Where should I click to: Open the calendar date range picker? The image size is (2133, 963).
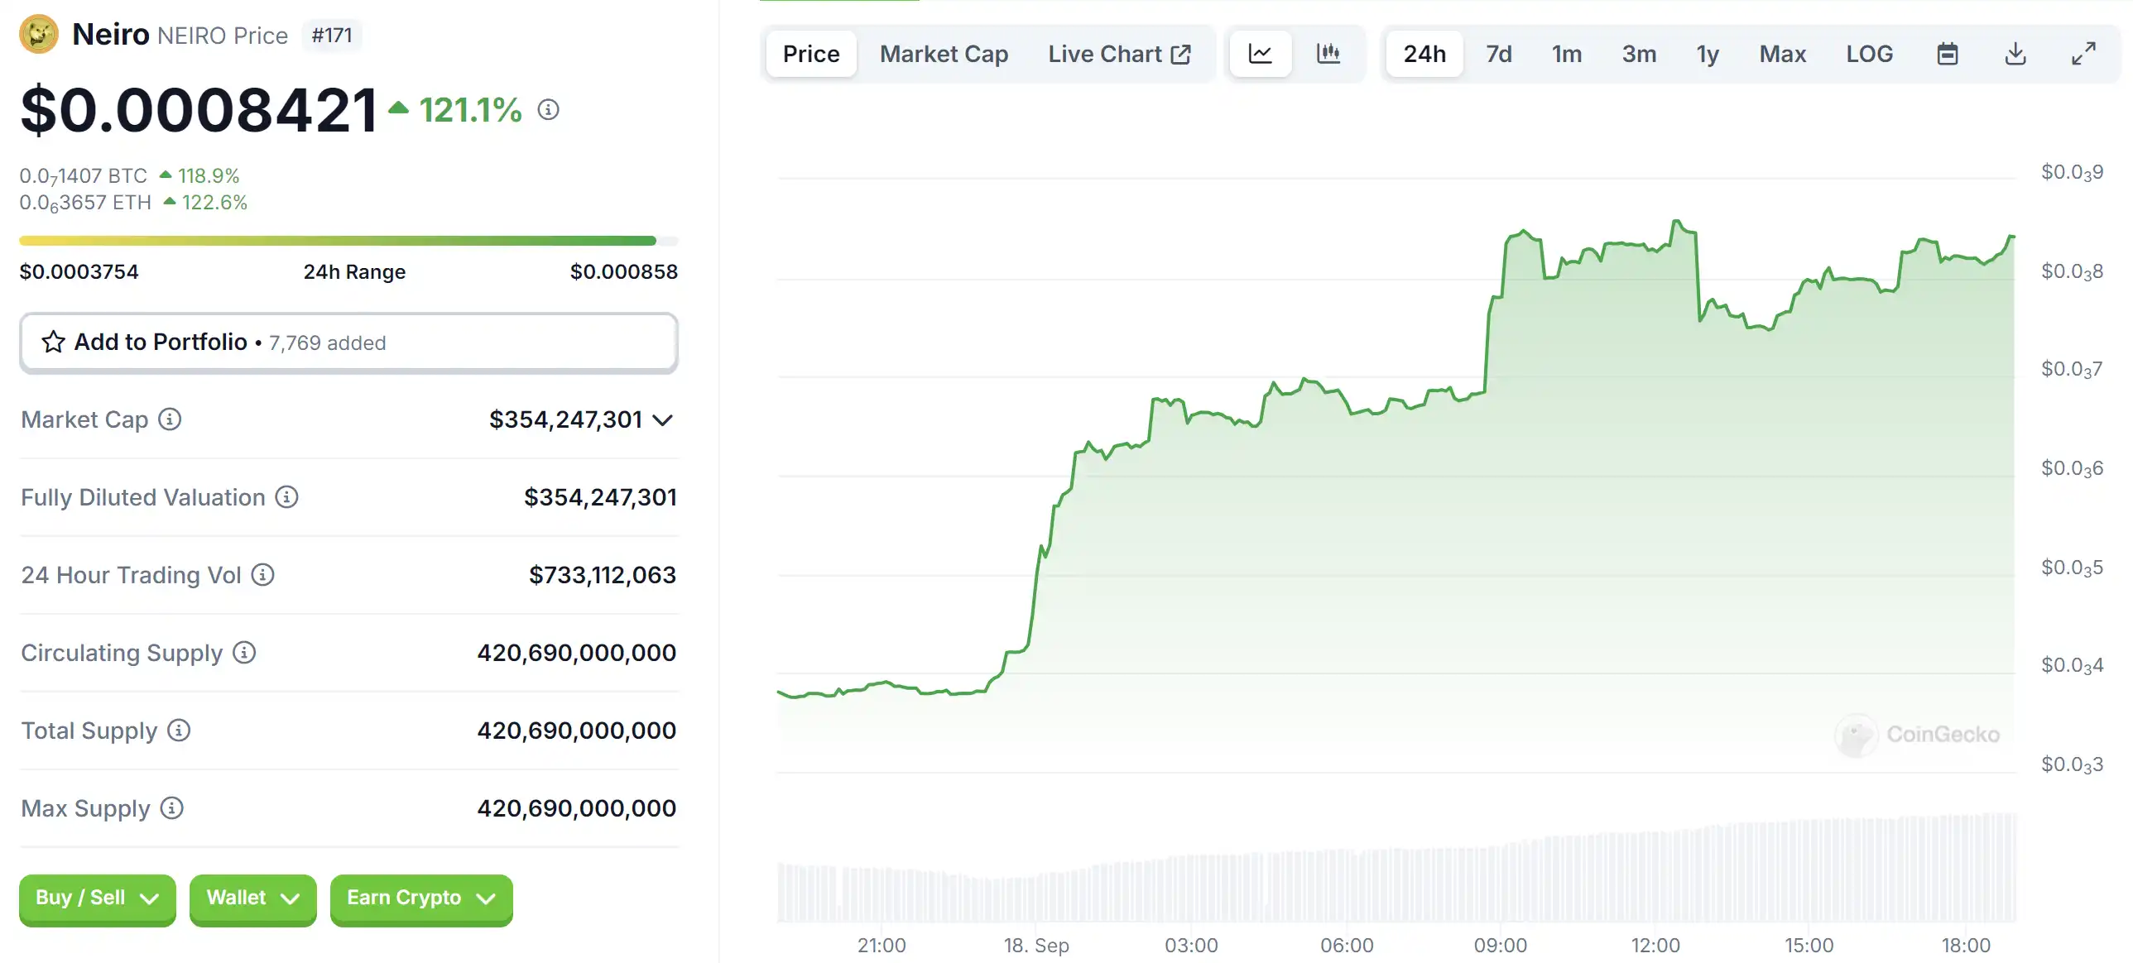click(1947, 54)
